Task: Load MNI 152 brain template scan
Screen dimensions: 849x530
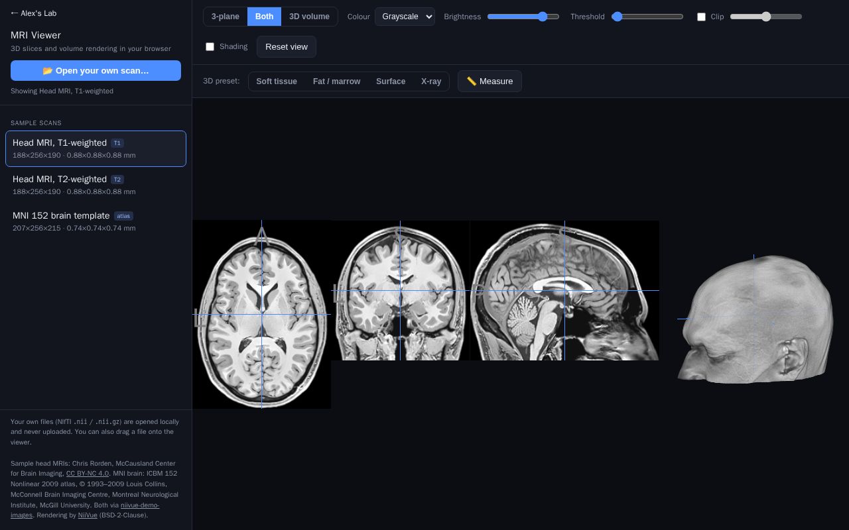Action: pyautogui.click(x=96, y=221)
